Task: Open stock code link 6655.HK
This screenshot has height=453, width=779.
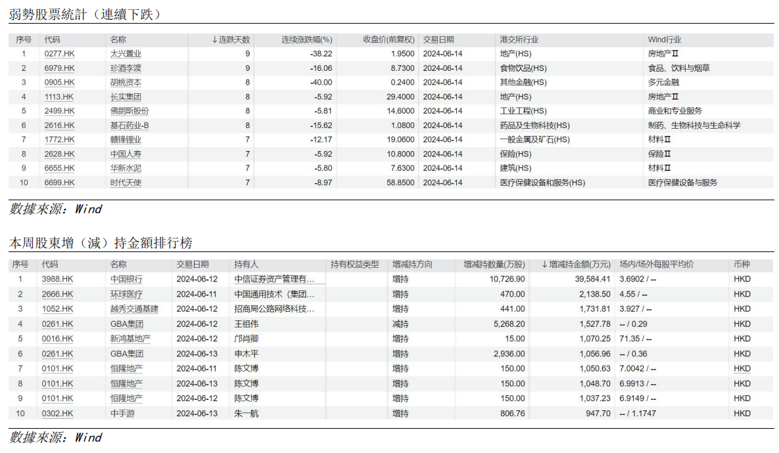Action: [x=59, y=168]
